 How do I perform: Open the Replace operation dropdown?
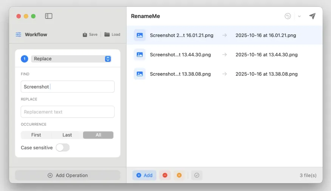click(x=71, y=59)
